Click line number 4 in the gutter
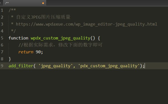The height and width of the screenshot is (104, 168). click(2, 31)
